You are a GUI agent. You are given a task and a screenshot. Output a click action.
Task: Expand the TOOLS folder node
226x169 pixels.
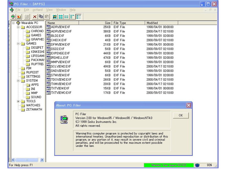tap(18, 101)
